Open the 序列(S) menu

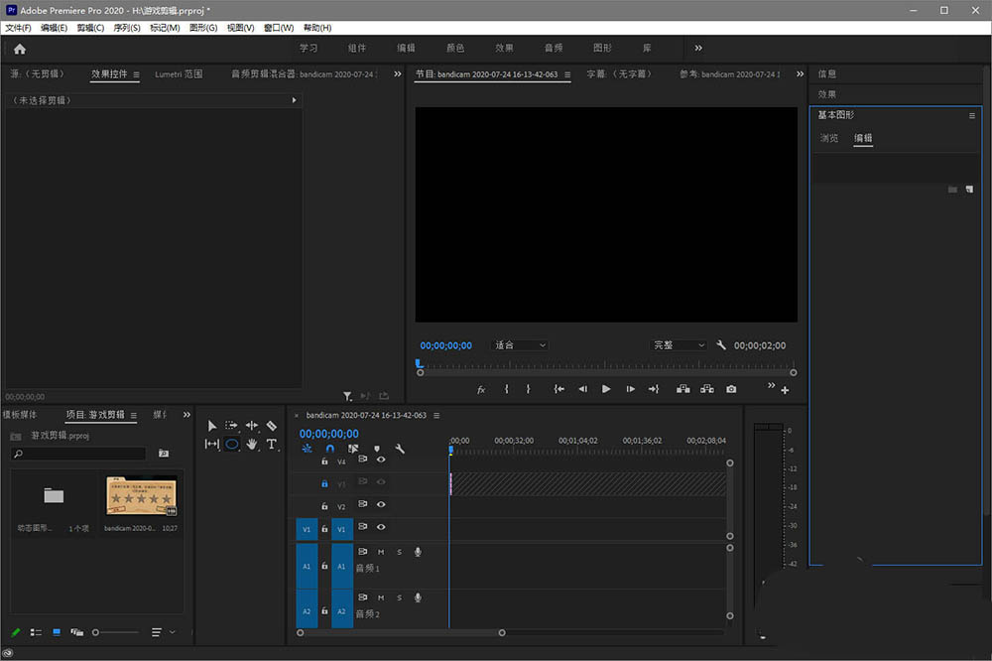127,28
